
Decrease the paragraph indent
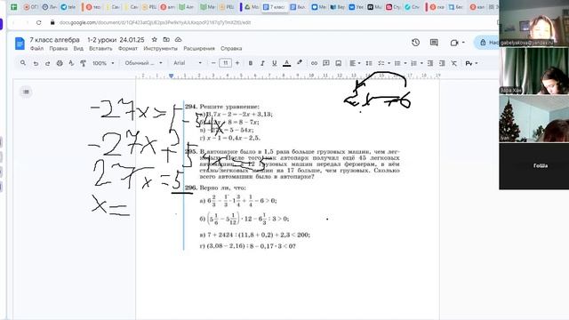coord(430,63)
